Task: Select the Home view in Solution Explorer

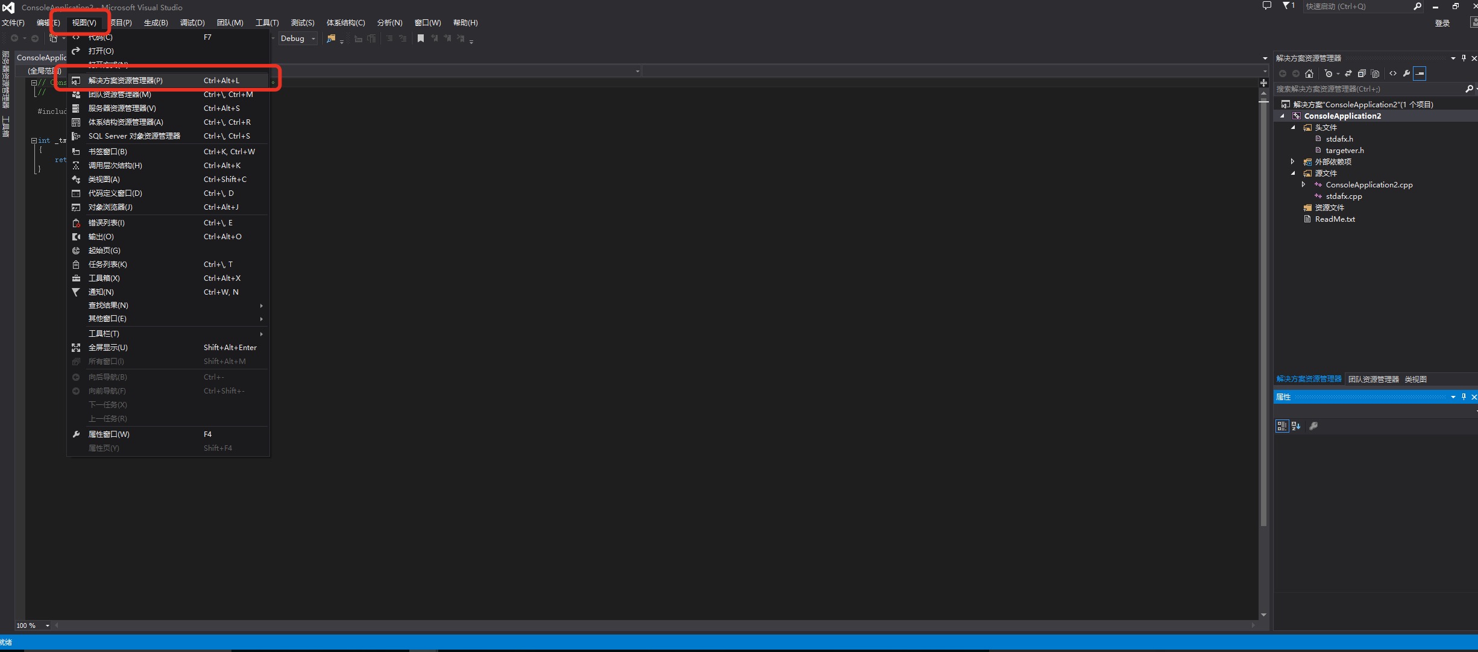Action: tap(1309, 74)
